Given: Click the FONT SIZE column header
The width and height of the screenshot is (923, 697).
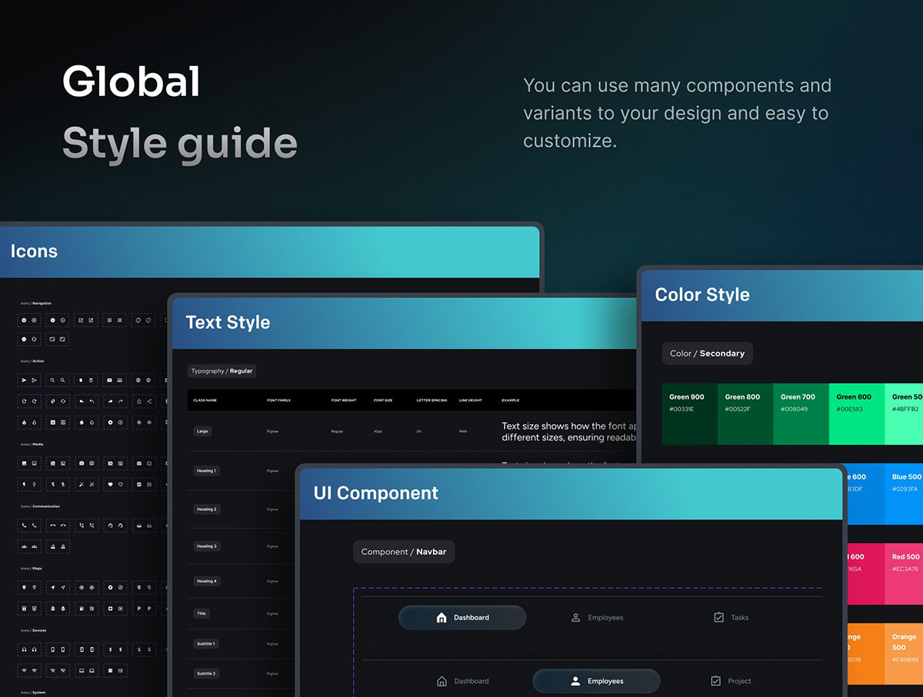Looking at the screenshot, I should (x=383, y=400).
